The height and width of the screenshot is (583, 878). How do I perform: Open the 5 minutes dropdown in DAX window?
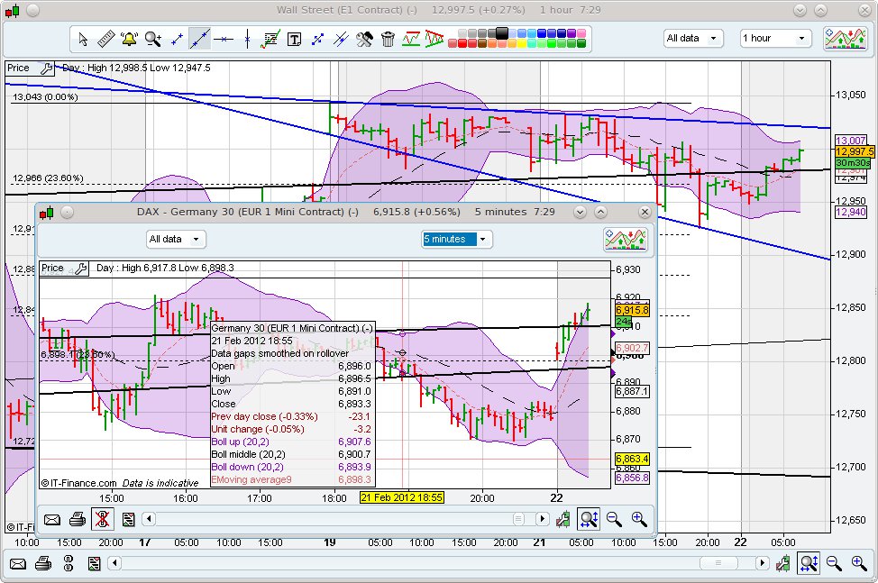[x=454, y=239]
